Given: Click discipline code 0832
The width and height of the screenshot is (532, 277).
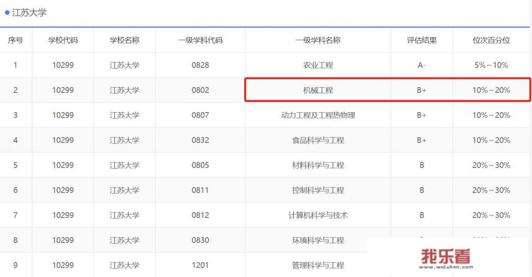Looking at the screenshot, I should [200, 140].
